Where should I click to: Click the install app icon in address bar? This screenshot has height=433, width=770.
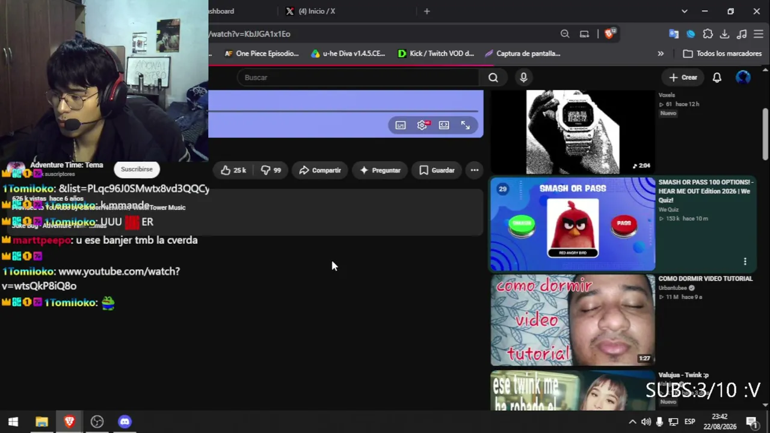tap(584, 34)
